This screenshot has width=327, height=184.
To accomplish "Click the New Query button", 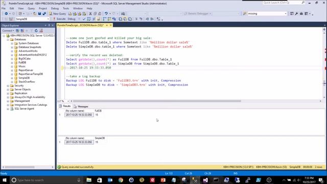I will click(57, 14).
